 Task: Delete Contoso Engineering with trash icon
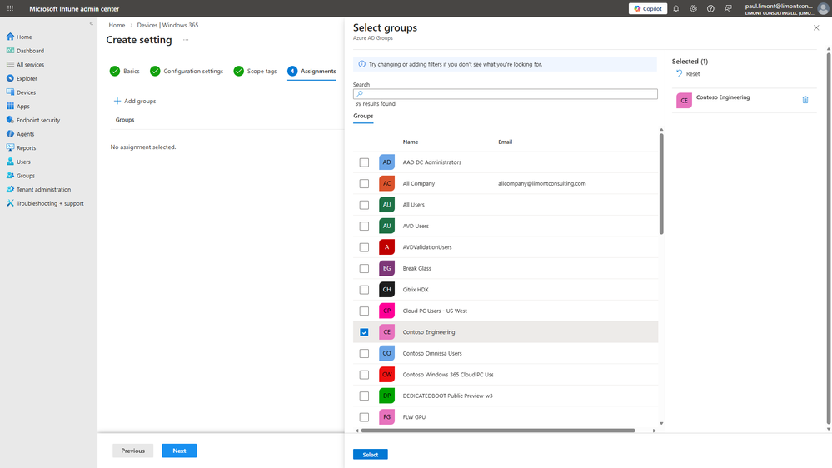[x=805, y=100]
